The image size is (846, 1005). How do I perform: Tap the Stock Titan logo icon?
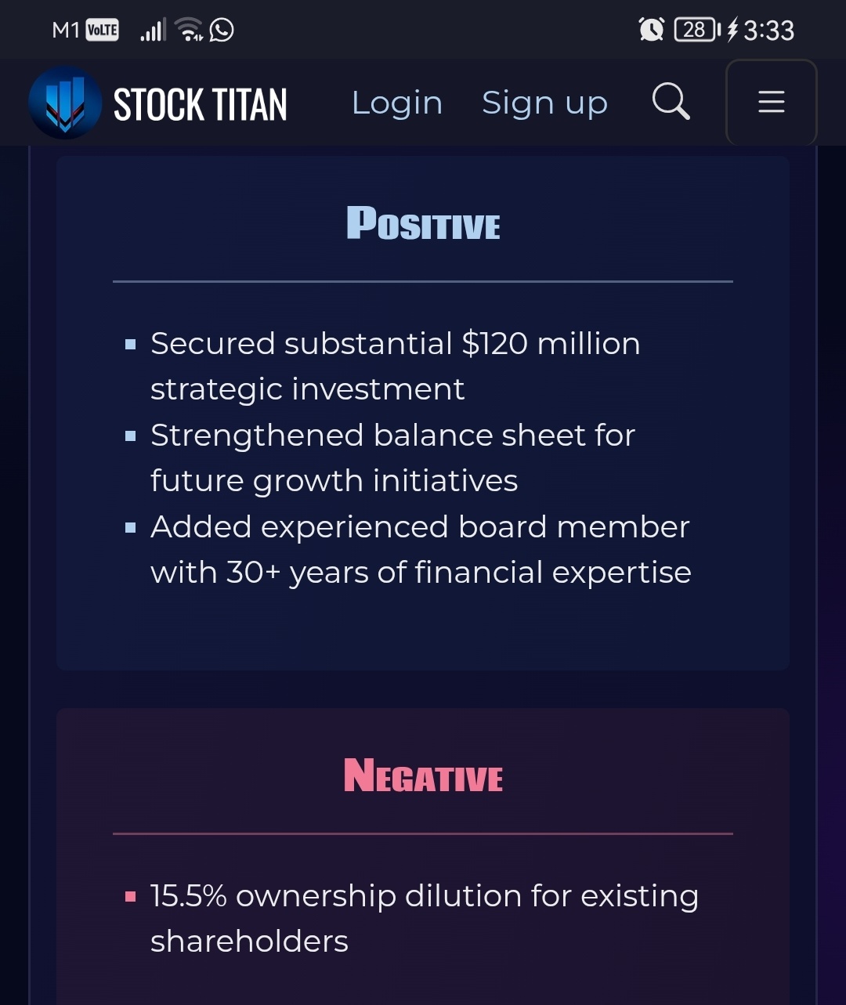65,103
